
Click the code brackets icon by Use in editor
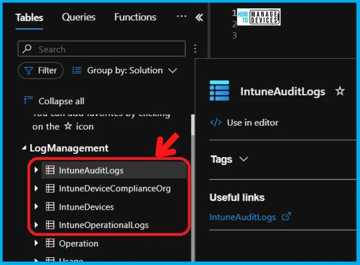[216, 122]
